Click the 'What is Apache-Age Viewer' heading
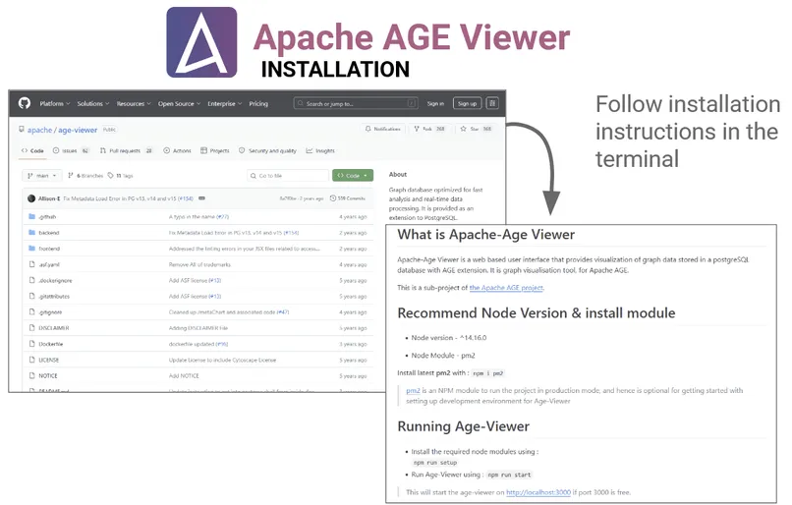 [x=485, y=235]
